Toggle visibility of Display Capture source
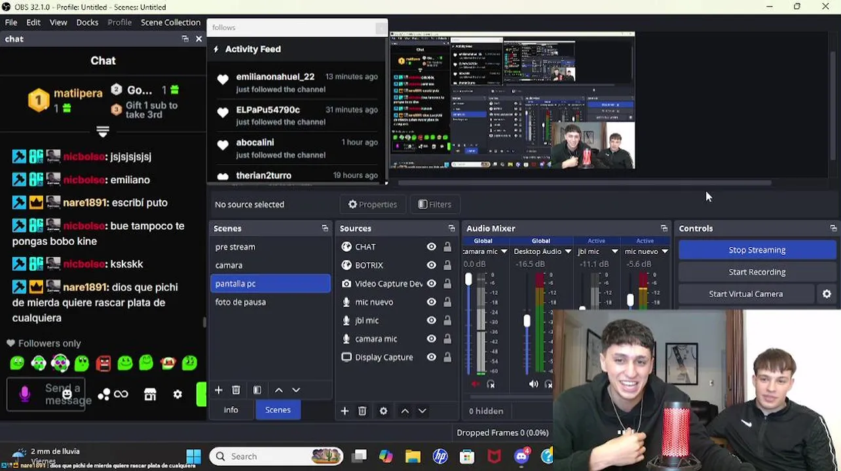 click(x=431, y=357)
